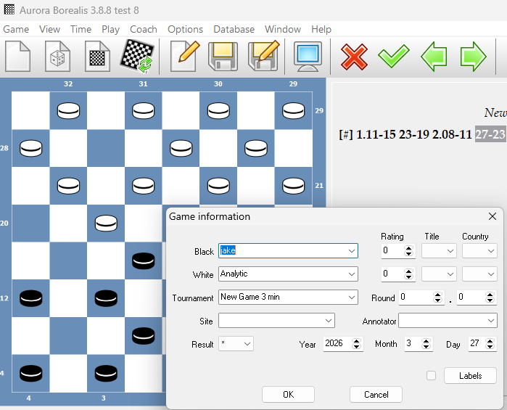Tick the checkbox beside Labels button
The image size is (507, 410).
point(432,376)
